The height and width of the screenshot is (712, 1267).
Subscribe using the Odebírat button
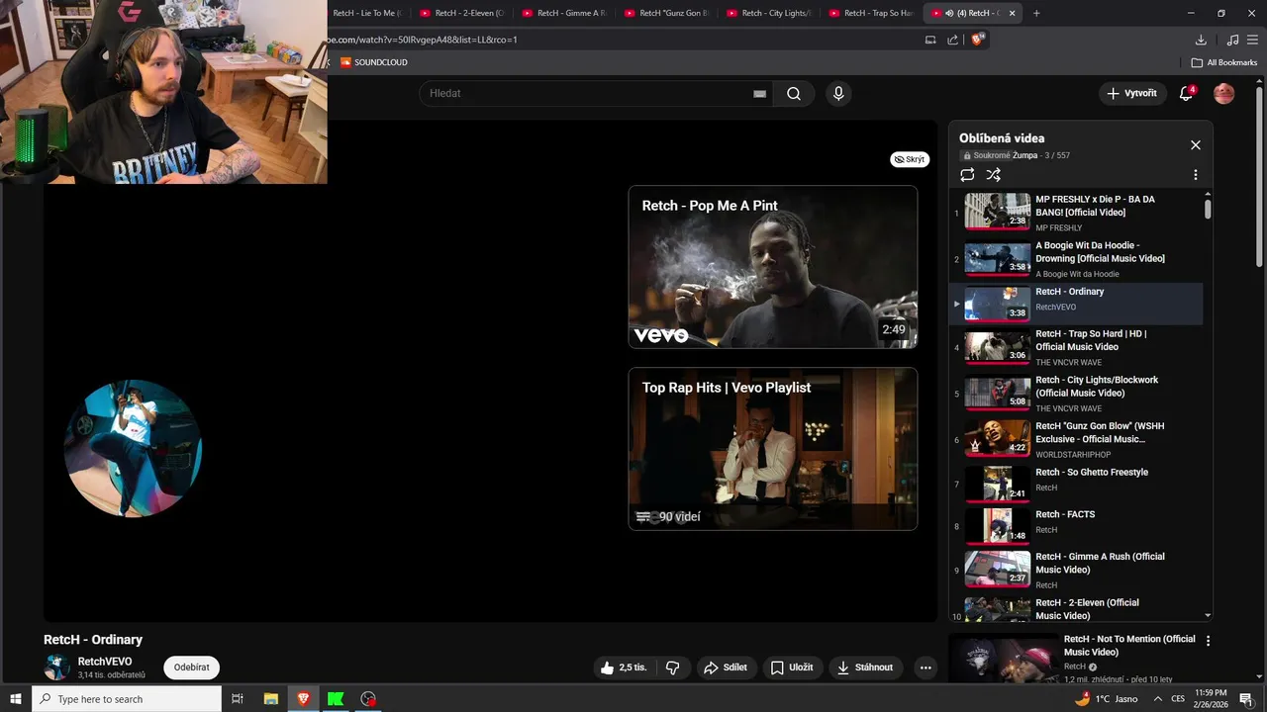191,667
